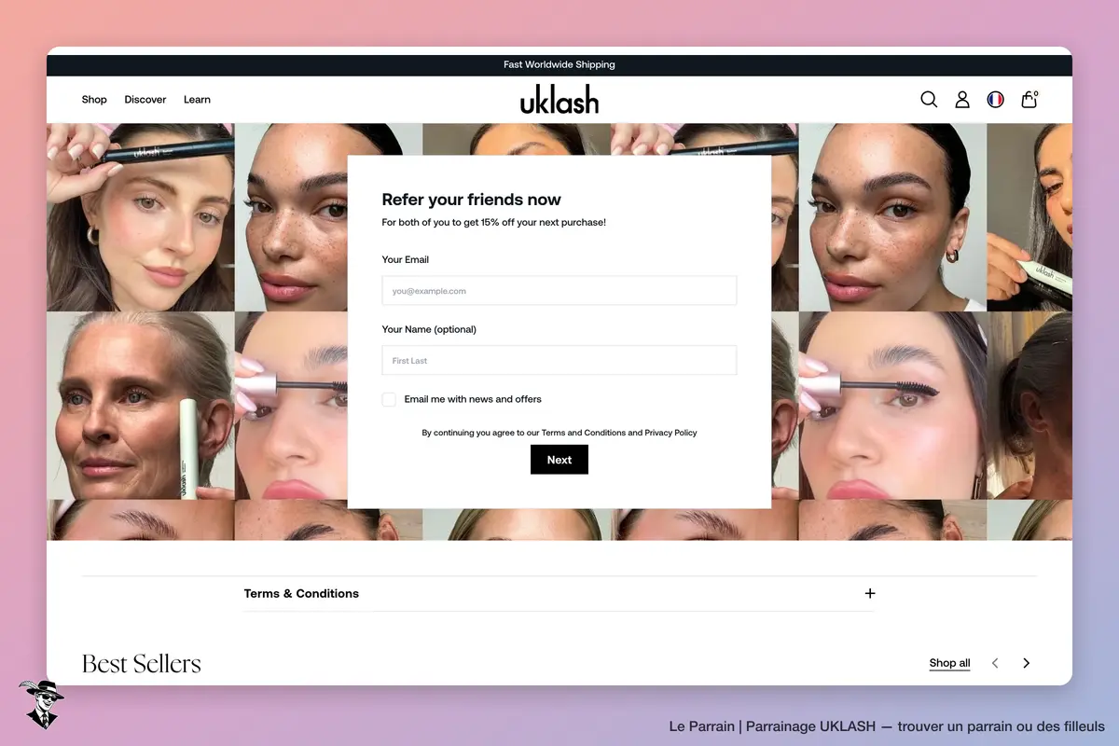This screenshot has width=1119, height=746.
Task: Click the 15% off next purchase text
Action: [494, 223]
